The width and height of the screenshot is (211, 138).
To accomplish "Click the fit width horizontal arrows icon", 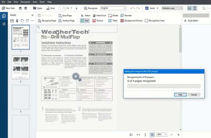I will tap(138, 135).
